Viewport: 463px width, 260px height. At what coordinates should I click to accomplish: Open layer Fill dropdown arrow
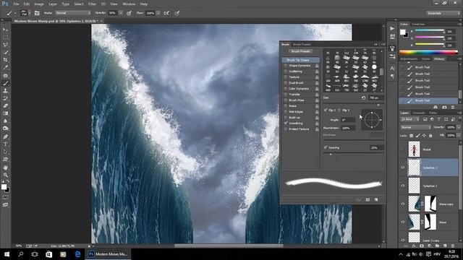[459, 136]
